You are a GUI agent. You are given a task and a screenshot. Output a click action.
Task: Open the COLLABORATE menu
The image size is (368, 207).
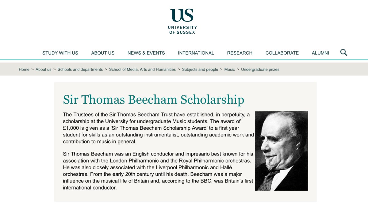coord(282,53)
